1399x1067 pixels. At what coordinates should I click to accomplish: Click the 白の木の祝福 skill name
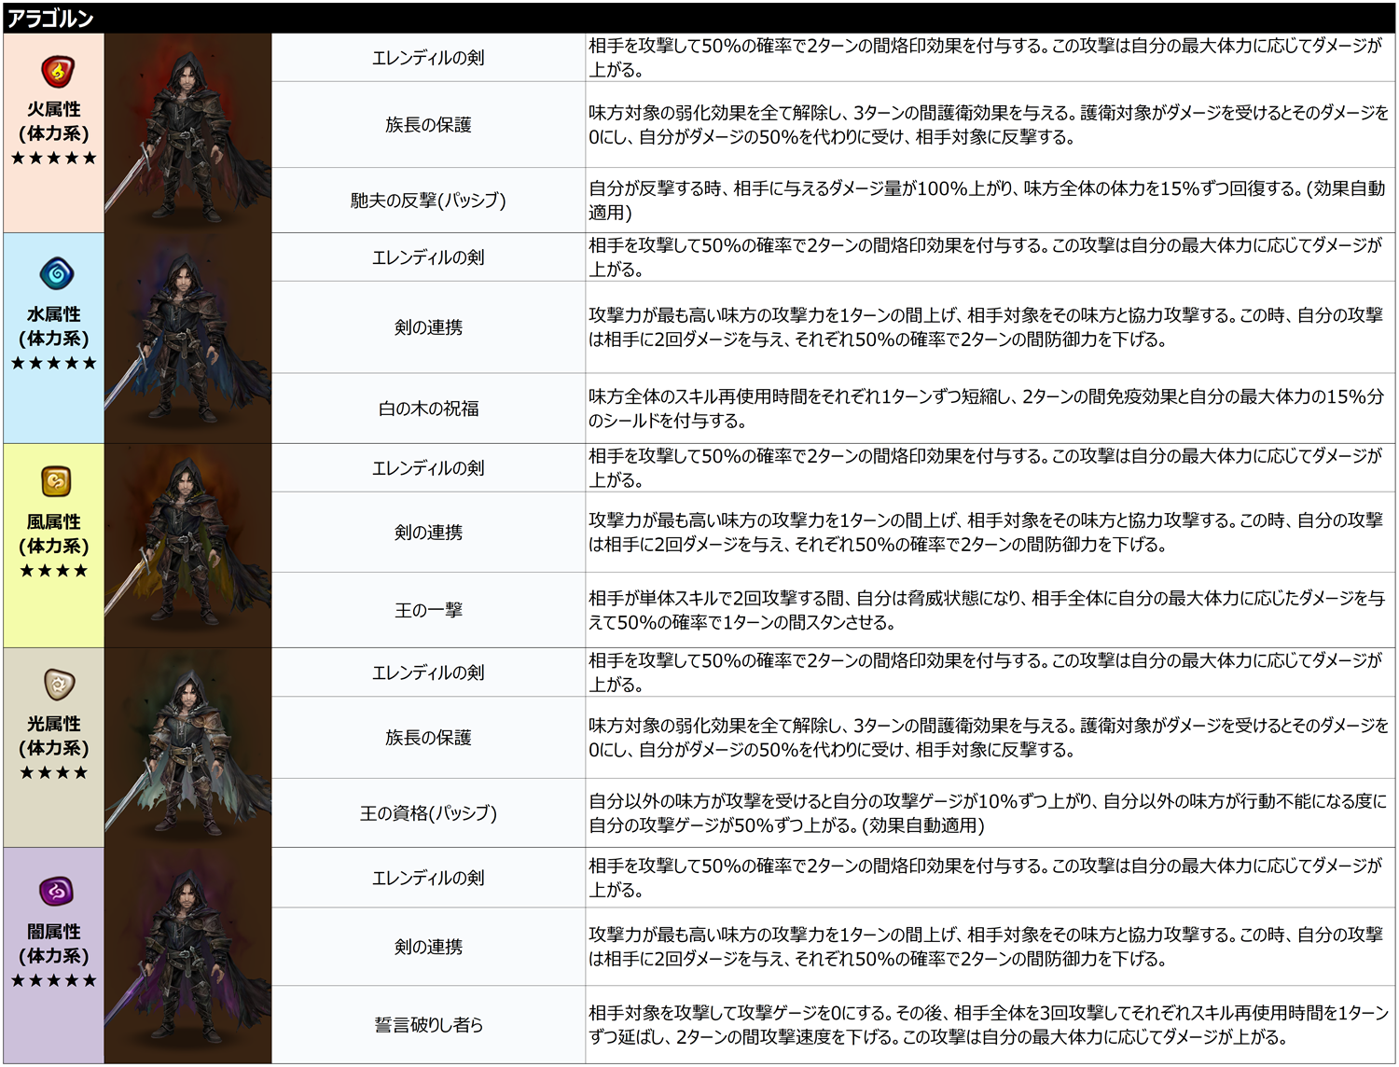428,409
